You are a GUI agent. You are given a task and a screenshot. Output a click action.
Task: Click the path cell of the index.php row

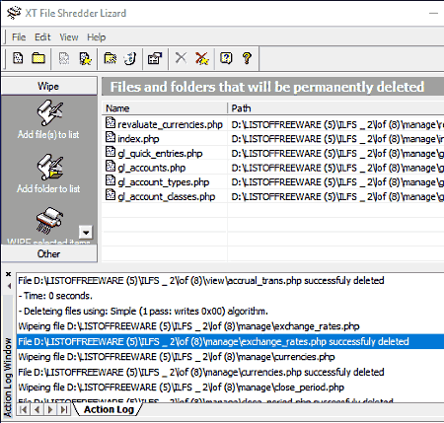tap(335, 139)
